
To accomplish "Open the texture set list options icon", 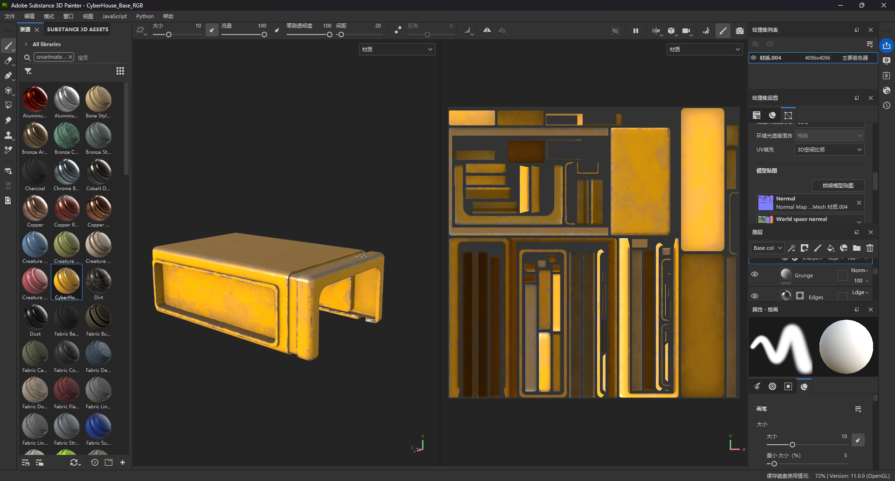I will (870, 44).
